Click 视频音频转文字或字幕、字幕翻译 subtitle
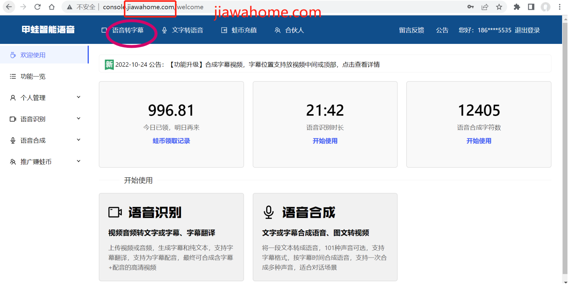The height and width of the screenshot is (287, 575). coord(162,233)
